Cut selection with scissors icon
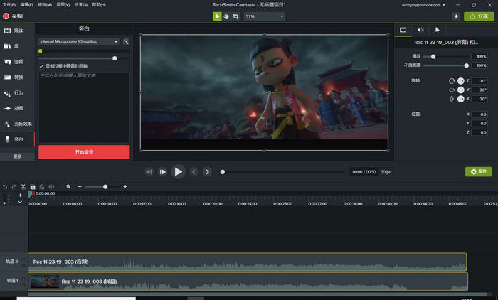 [x=23, y=187]
